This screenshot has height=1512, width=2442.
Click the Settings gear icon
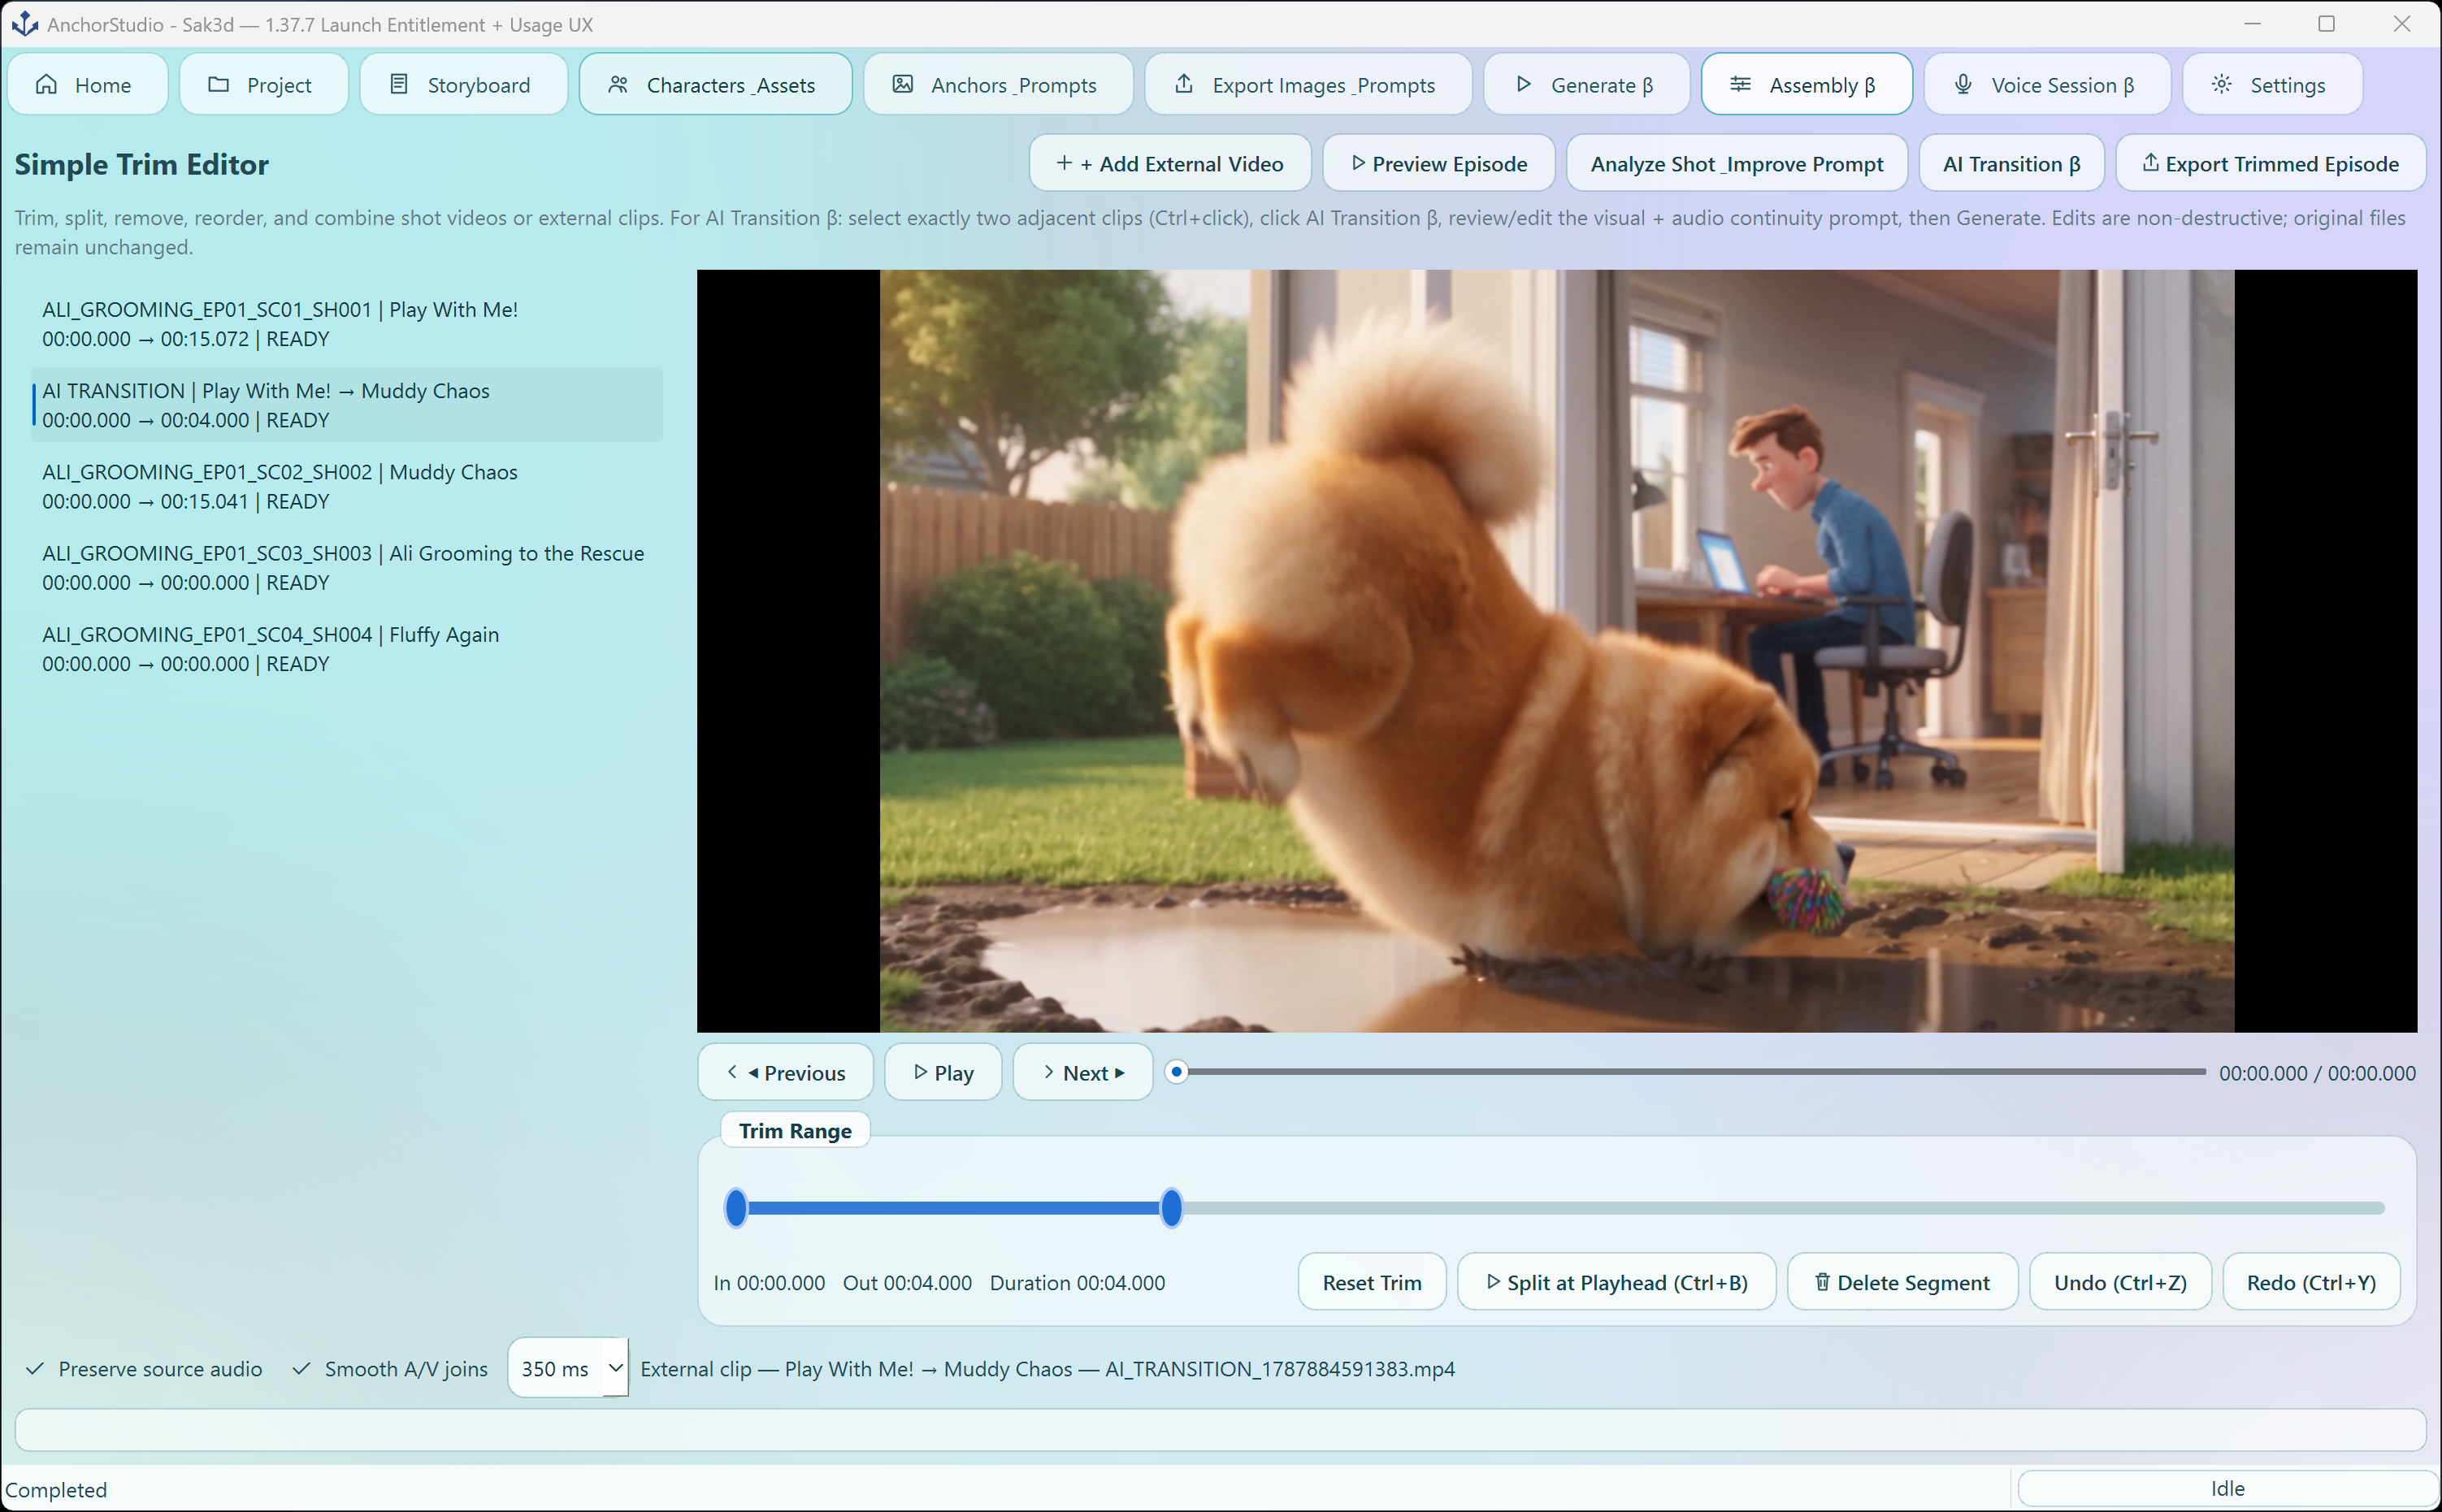pyautogui.click(x=2221, y=85)
